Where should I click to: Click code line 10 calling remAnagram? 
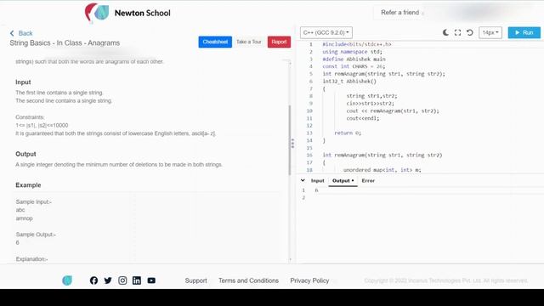pos(393,111)
